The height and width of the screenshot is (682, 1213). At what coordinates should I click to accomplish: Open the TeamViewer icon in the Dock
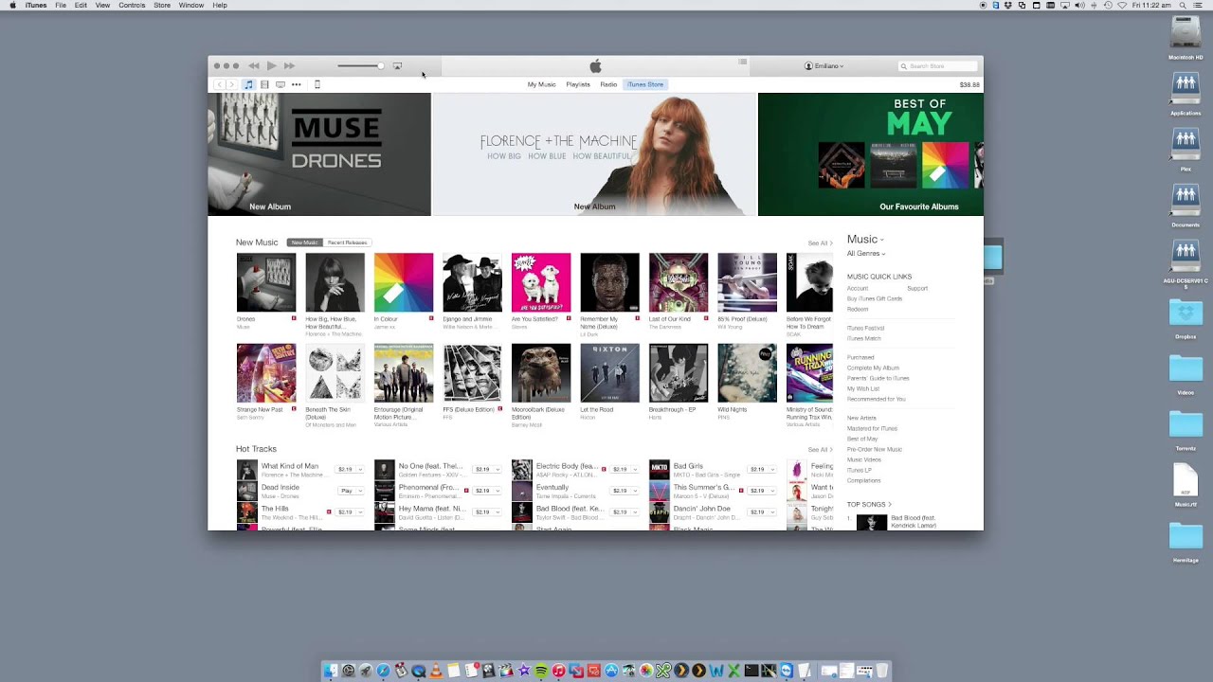click(788, 671)
